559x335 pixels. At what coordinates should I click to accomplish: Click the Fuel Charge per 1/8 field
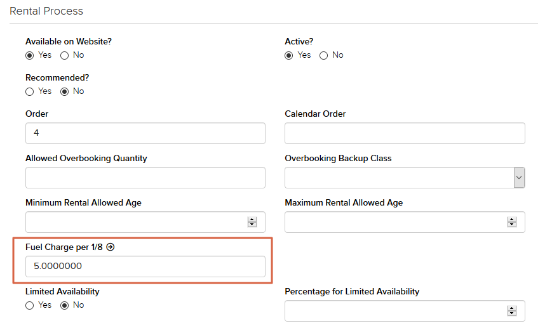145,266
